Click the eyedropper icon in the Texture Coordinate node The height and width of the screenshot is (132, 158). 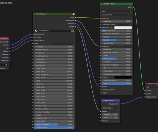(6, 64)
